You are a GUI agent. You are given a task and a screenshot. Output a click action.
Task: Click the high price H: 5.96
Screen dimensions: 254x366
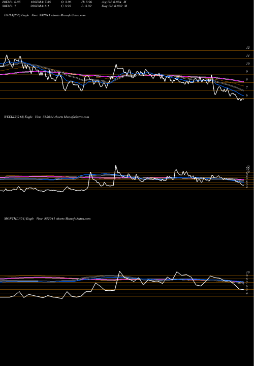pyautogui.click(x=87, y=2)
